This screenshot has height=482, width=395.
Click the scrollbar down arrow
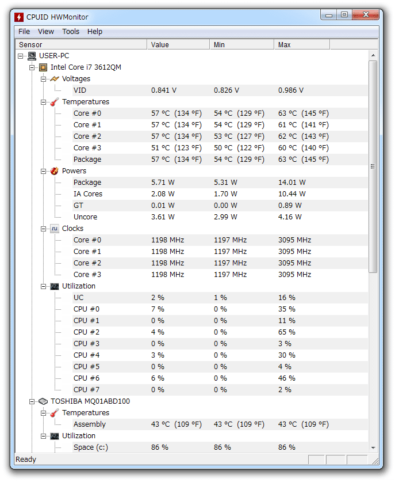click(x=373, y=448)
